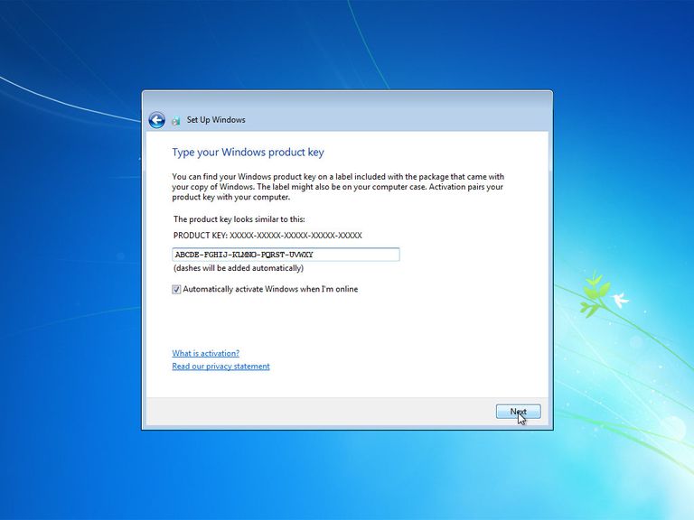Click the PRODUCT KEY: XXXXX sample text

click(x=267, y=236)
